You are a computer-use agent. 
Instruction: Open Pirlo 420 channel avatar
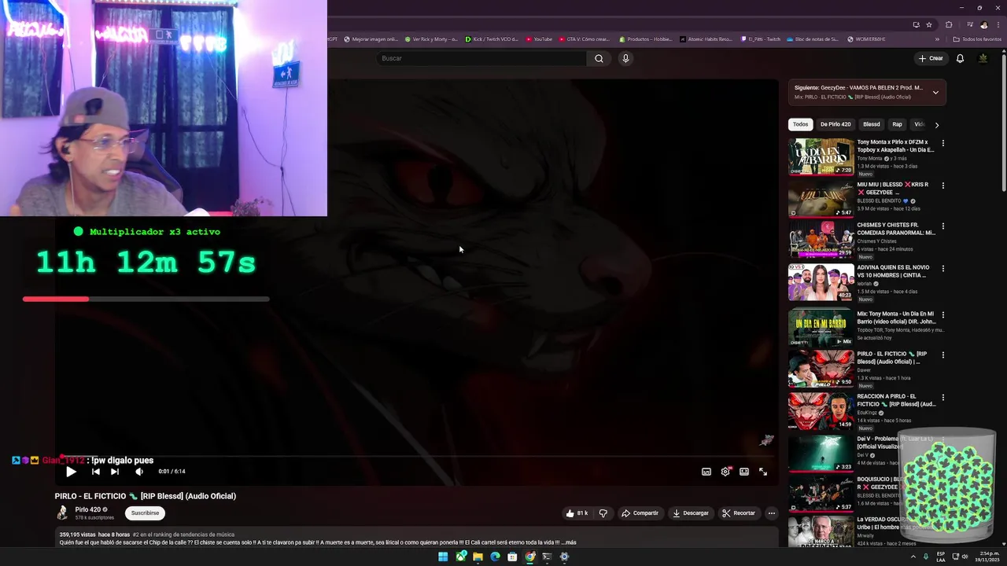pyautogui.click(x=62, y=513)
